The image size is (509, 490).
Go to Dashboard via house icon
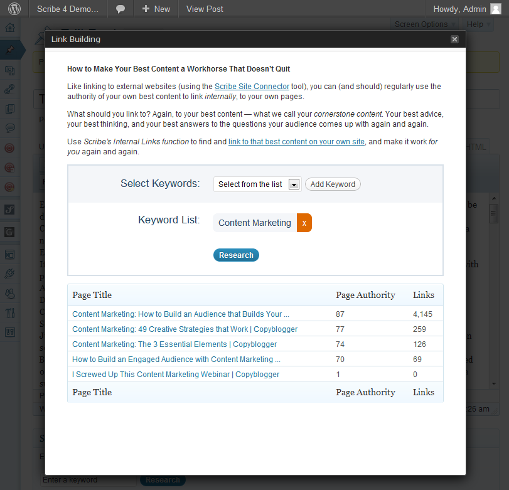(x=10, y=27)
